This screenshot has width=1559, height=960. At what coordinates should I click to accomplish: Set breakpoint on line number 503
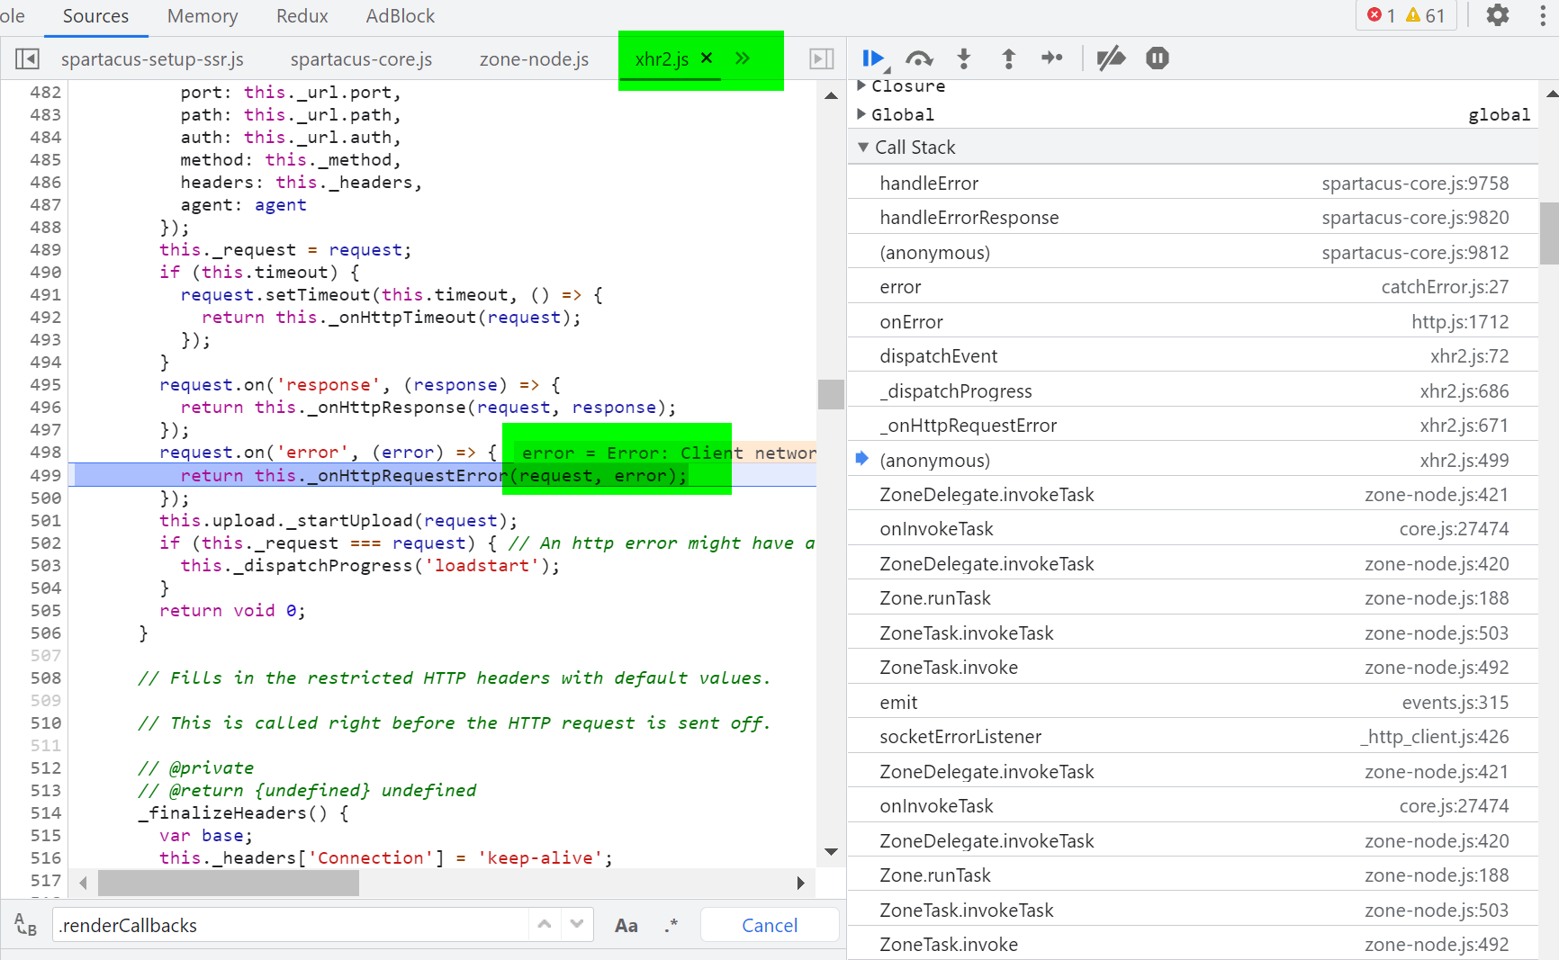(46, 565)
